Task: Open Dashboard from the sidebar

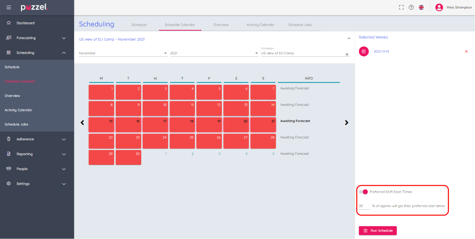Action: pos(25,23)
